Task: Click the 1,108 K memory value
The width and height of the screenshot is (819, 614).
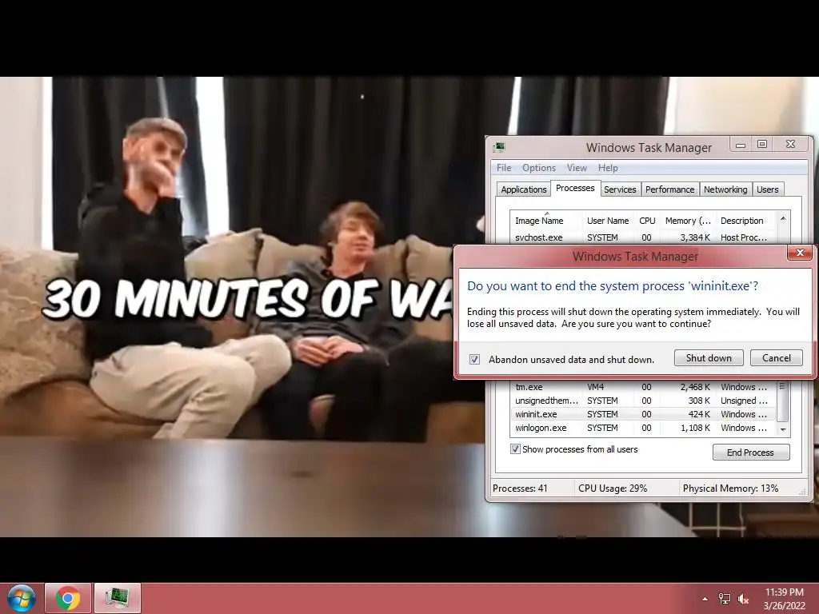Action: pos(695,428)
